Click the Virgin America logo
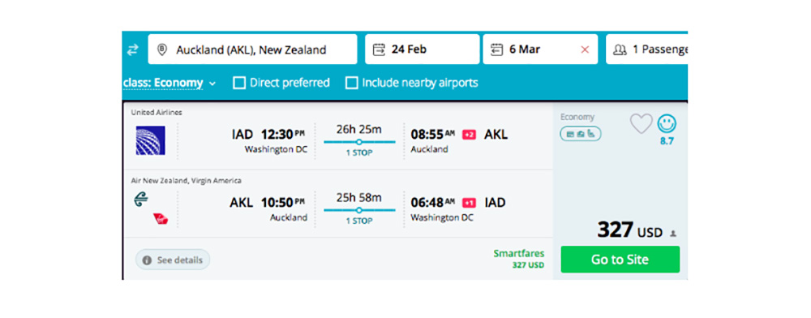The image size is (811, 318). click(161, 219)
